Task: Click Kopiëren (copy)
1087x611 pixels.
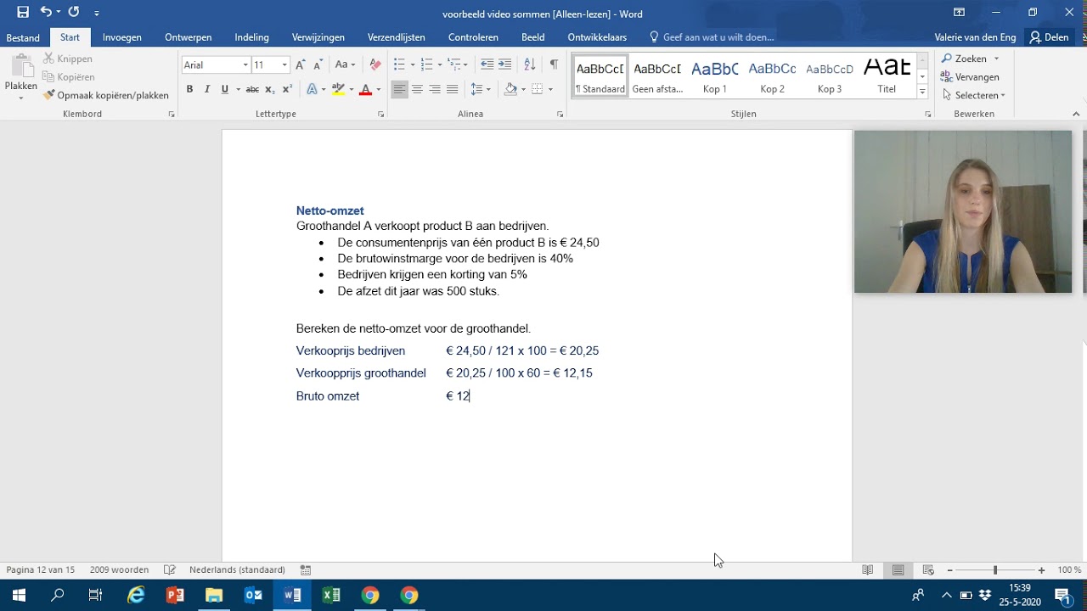Action: [69, 77]
